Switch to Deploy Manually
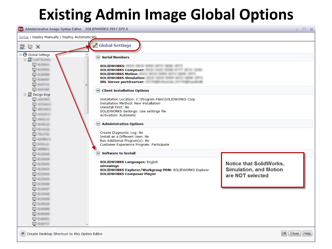The width and height of the screenshot is (332, 249). (45, 37)
